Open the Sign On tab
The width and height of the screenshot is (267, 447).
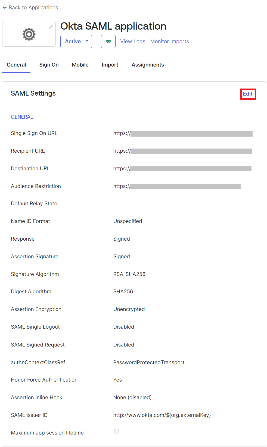coord(49,65)
